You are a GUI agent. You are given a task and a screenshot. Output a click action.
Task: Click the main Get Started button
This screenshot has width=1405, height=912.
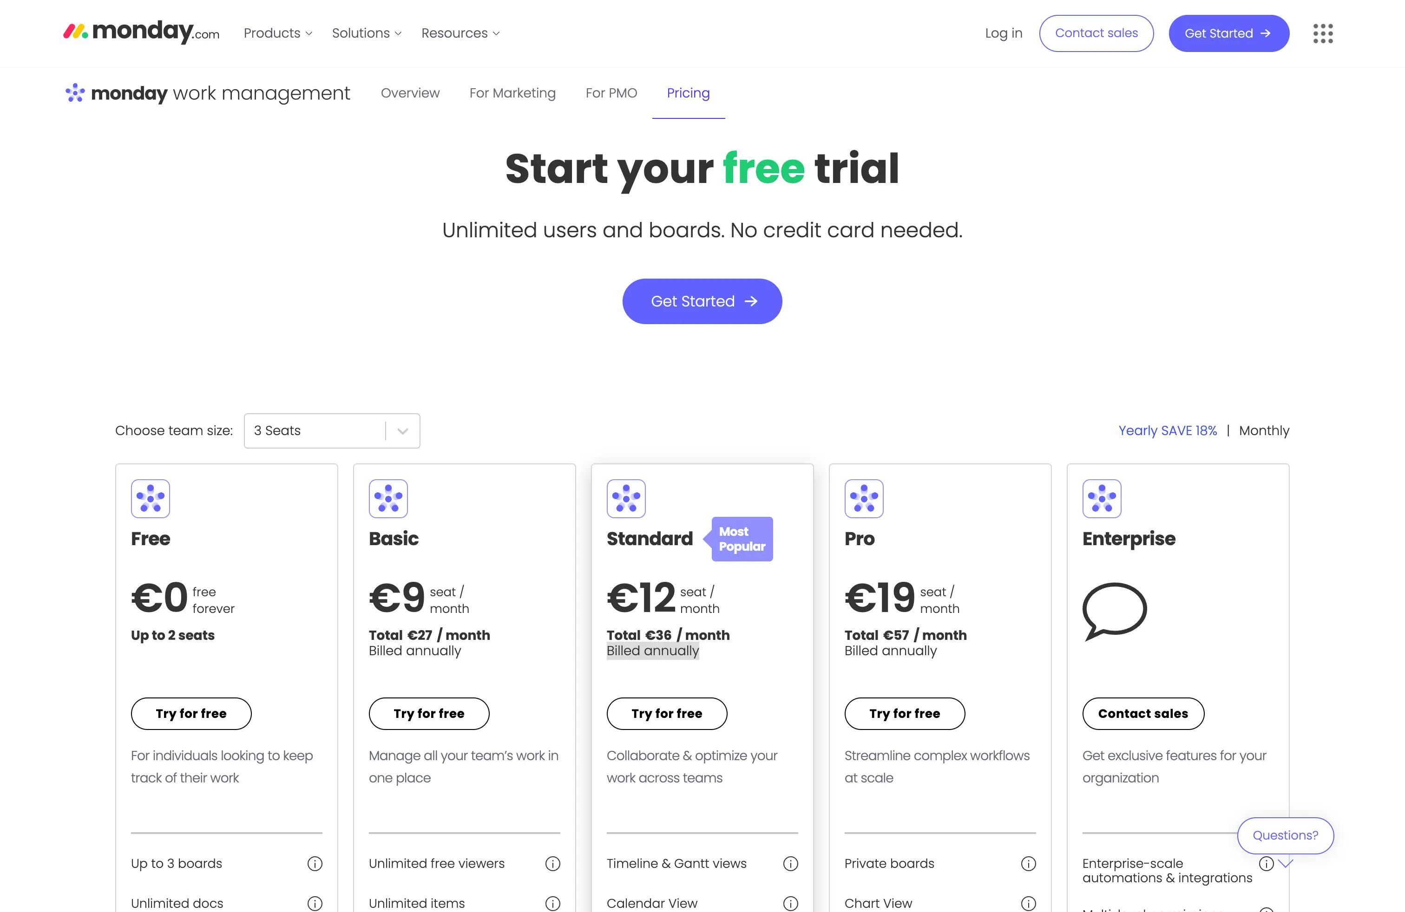click(702, 301)
